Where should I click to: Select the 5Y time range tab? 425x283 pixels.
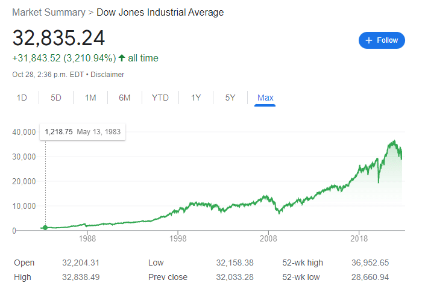coord(230,98)
